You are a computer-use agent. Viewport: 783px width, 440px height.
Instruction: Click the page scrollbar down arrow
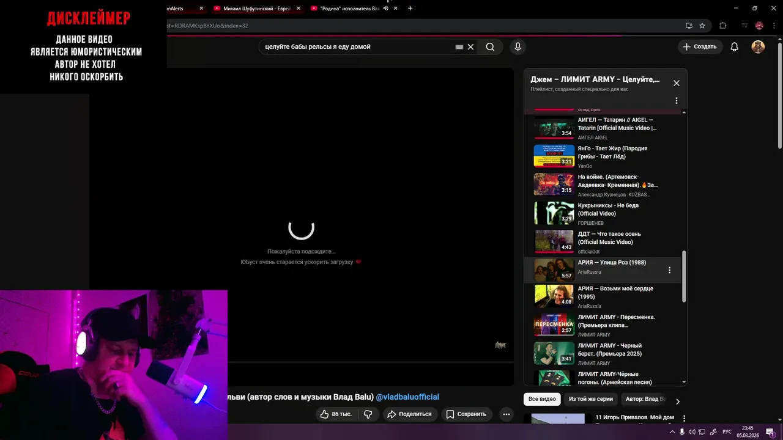coord(779,419)
